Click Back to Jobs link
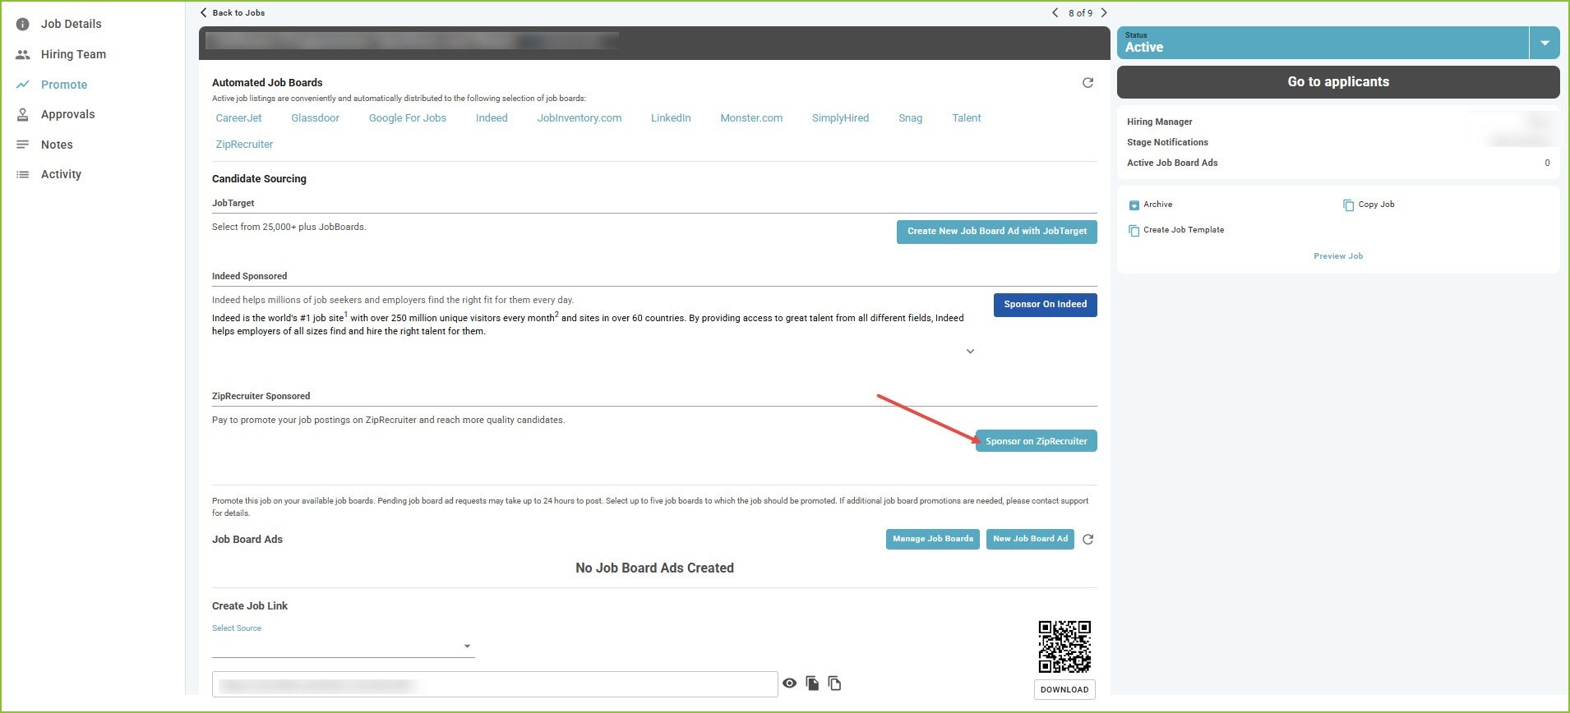Image resolution: width=1570 pixels, height=713 pixels. point(233,12)
